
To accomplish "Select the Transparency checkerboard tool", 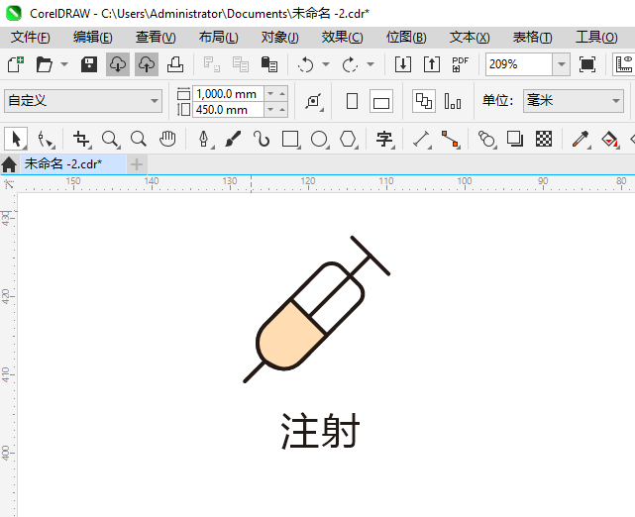I will (x=544, y=139).
